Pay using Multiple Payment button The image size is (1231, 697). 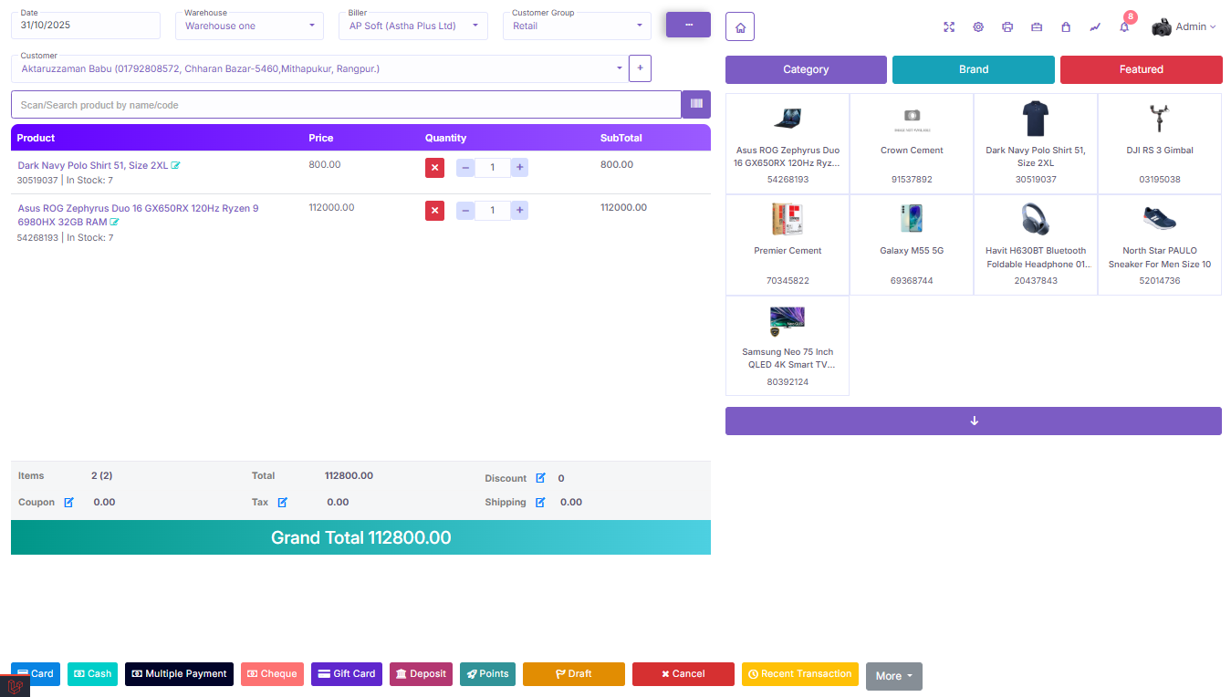coord(179,674)
